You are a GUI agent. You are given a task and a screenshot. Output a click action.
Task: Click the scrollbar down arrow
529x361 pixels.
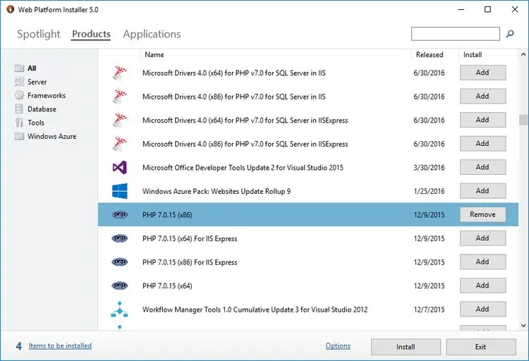(x=523, y=326)
